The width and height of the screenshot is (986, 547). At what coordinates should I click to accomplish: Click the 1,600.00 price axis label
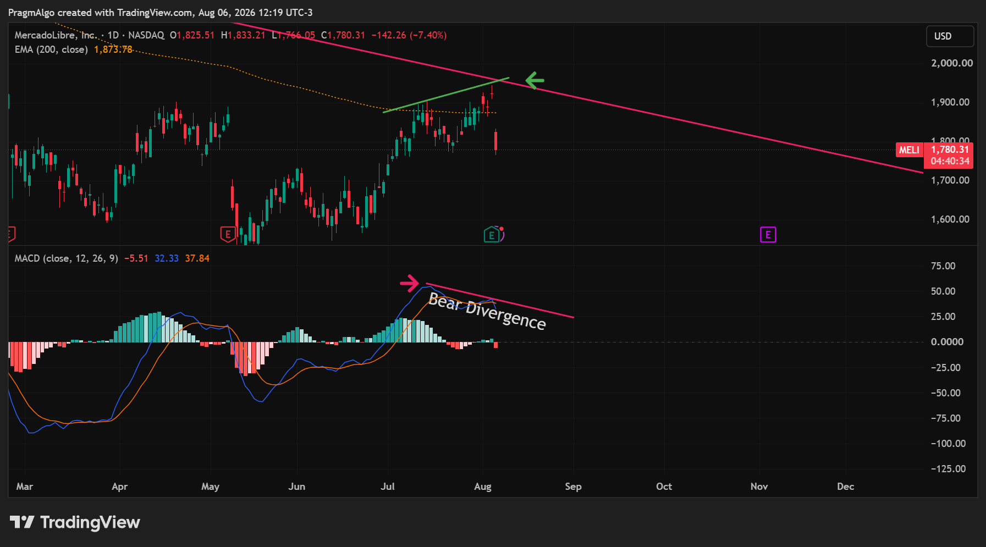tap(950, 219)
